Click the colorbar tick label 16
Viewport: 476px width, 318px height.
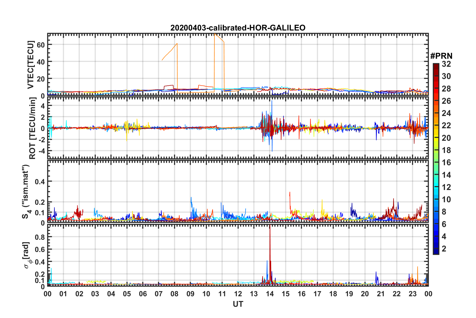click(446, 162)
